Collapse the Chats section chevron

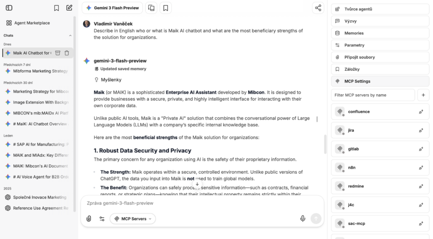(70, 36)
